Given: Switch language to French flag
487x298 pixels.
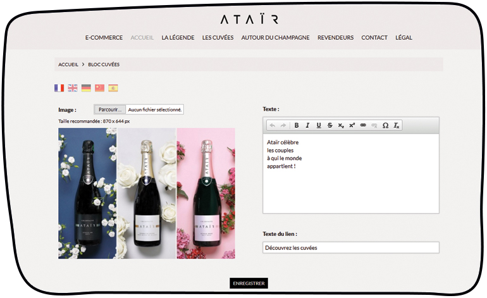Looking at the screenshot, I should [x=59, y=88].
